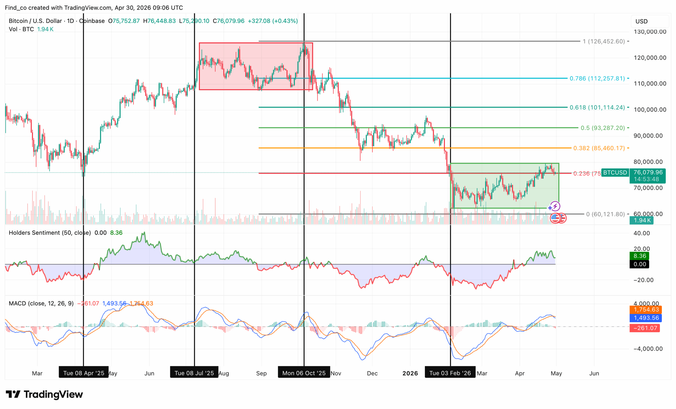Screen dimensions: 676x409
Task: Click the 130,000.00 price scale label
Action: coord(650,31)
